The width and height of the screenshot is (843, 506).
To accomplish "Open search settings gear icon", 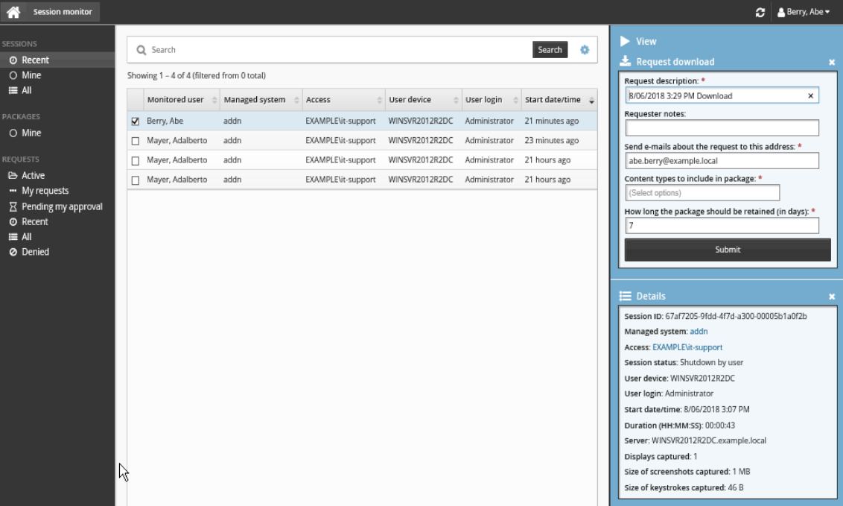I will (x=585, y=50).
